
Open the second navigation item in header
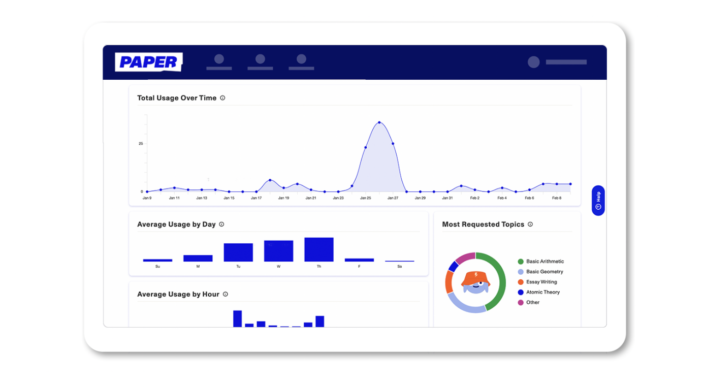(x=260, y=62)
